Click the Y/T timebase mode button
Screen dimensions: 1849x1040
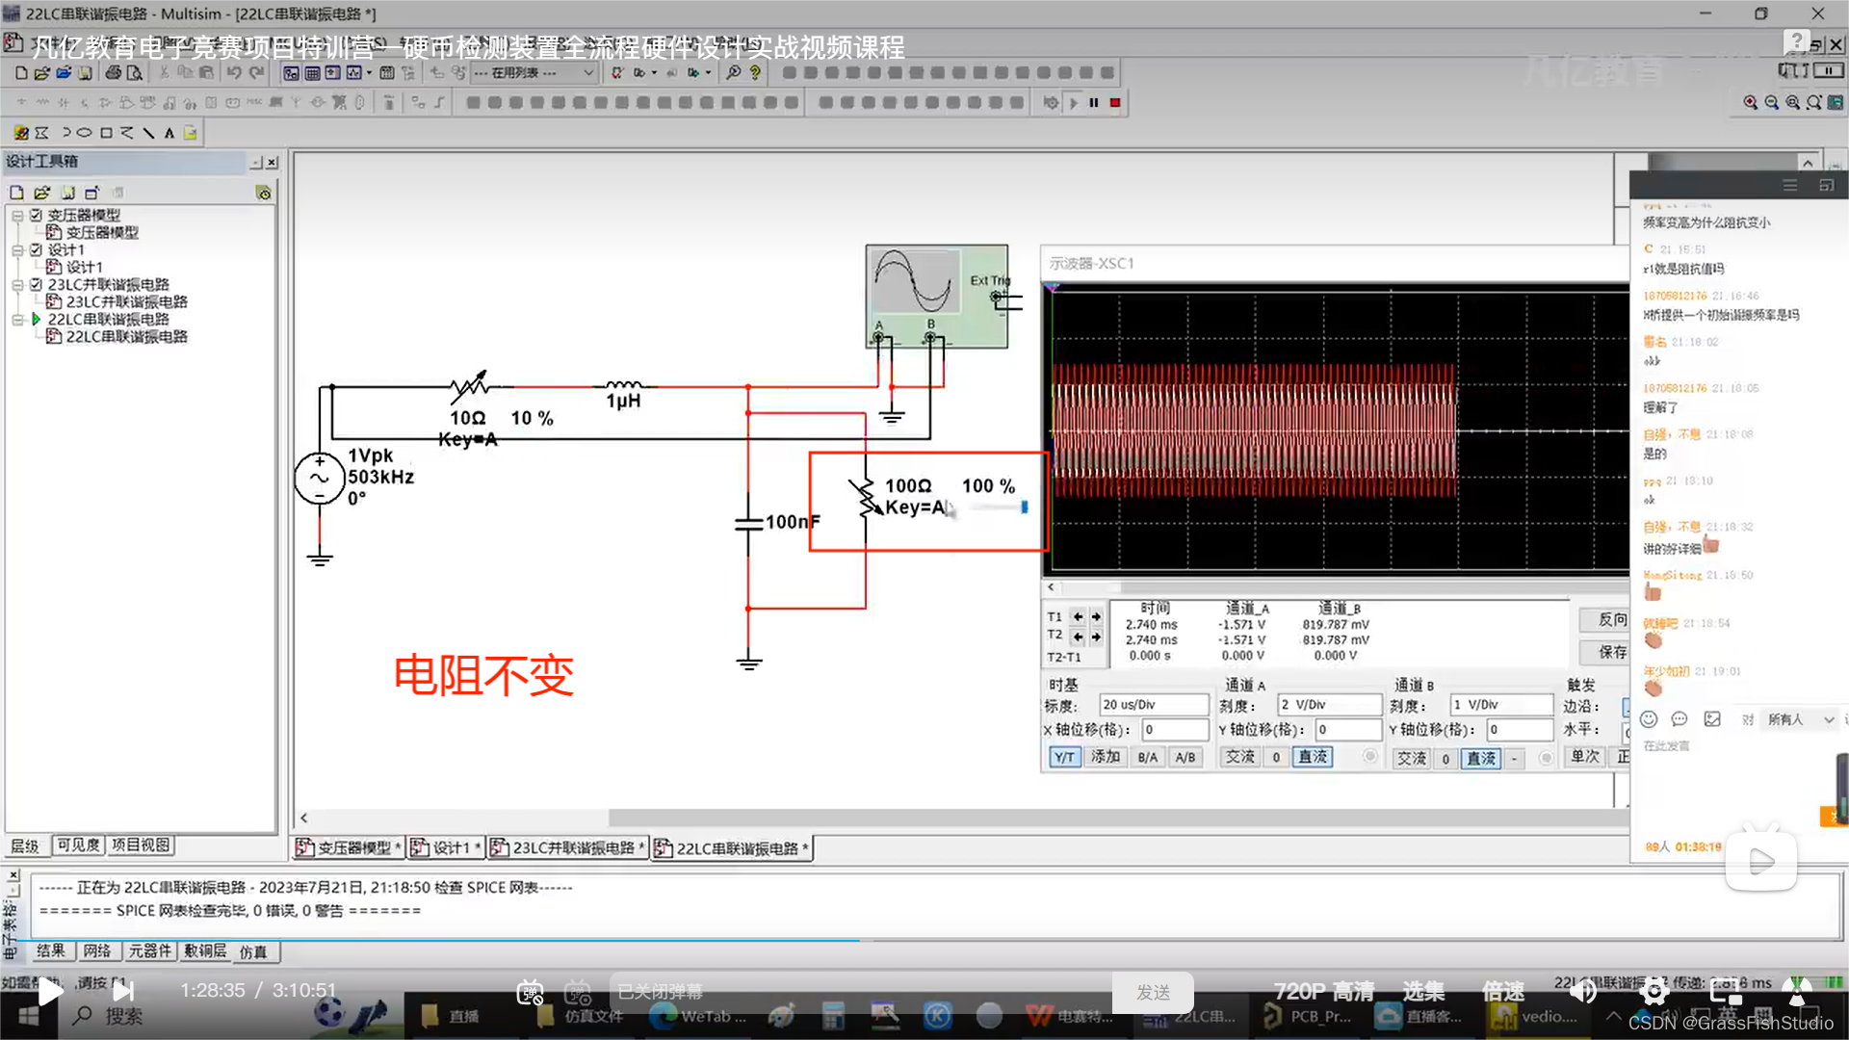pyautogui.click(x=1064, y=757)
